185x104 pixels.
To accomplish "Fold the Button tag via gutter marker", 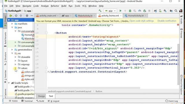I will [46, 33].
